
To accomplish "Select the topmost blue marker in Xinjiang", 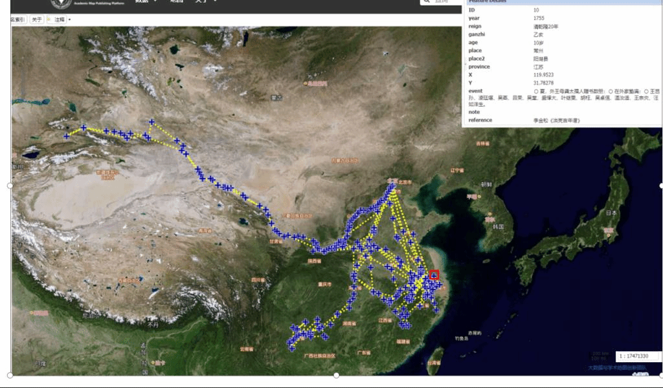I will click(x=152, y=122).
